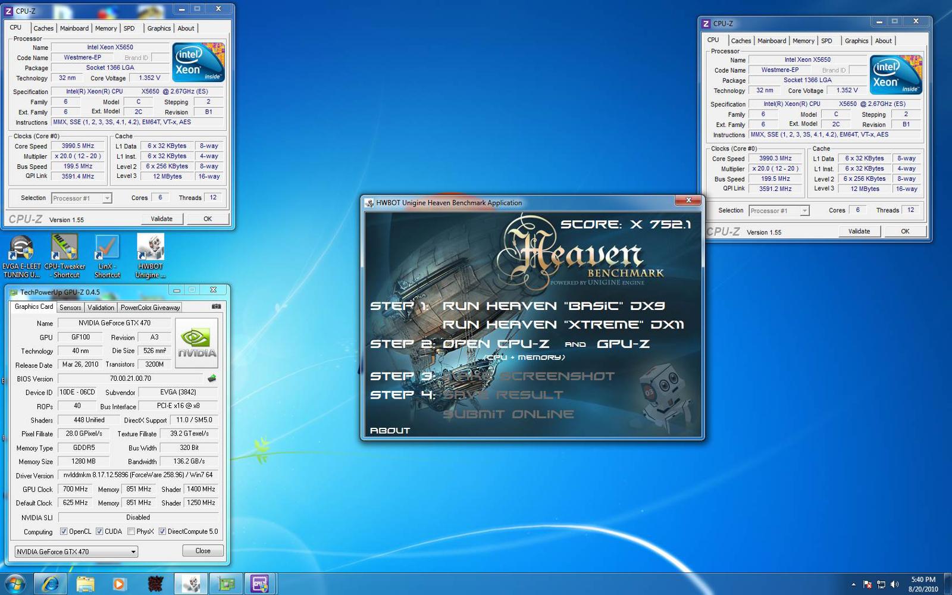Click the Device ID 10DE - 06CD field
This screenshot has width=952, height=595.
point(77,392)
